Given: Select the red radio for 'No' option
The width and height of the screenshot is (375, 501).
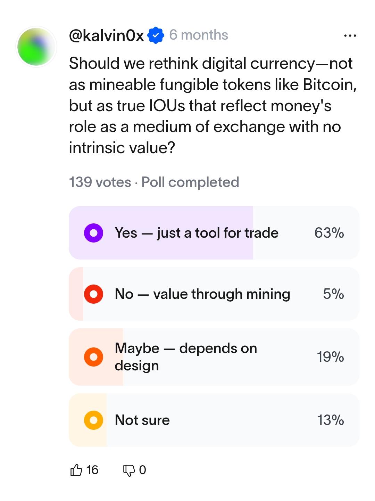Looking at the screenshot, I should (93, 294).
